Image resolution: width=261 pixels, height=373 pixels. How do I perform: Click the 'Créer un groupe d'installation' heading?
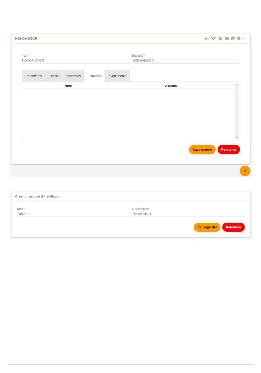(x=38, y=196)
